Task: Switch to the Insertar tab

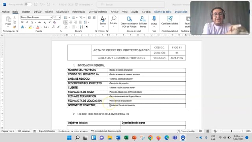Action: click(26, 12)
